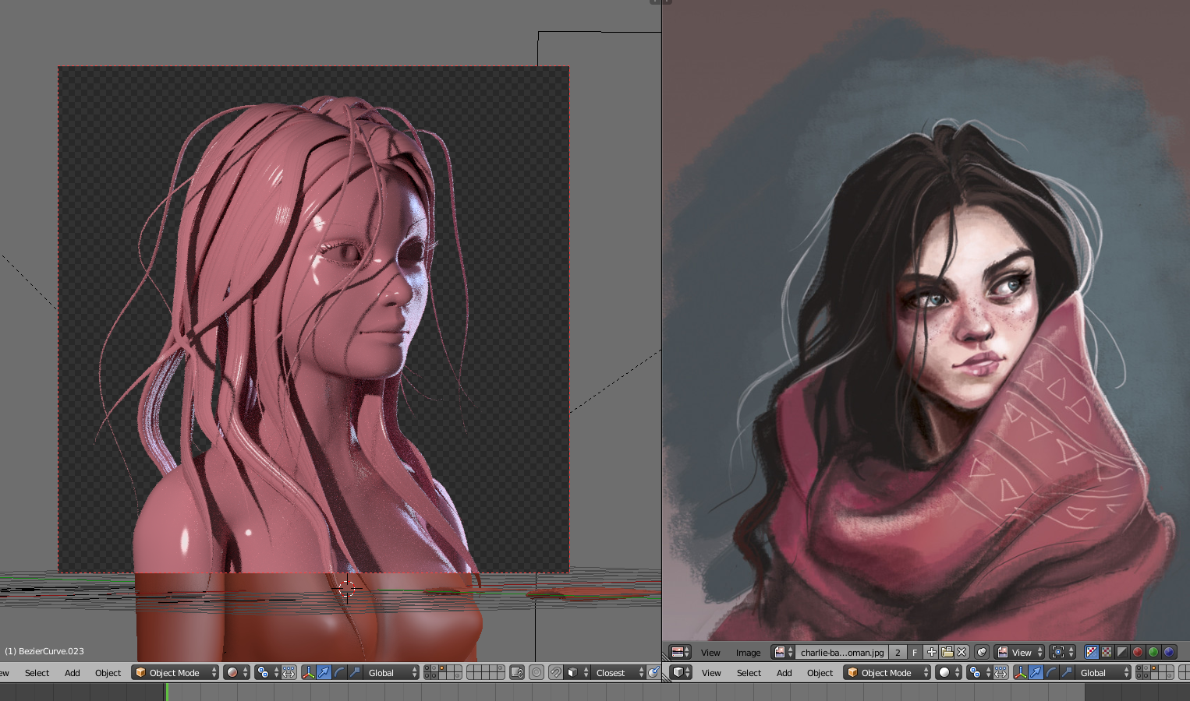Click green current frame marker in timeline

pyautogui.click(x=166, y=692)
